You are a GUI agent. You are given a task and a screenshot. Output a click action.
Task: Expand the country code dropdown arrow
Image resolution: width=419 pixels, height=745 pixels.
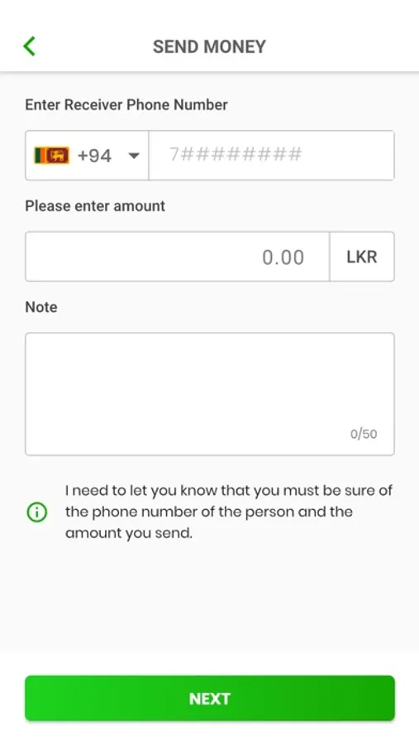click(x=134, y=156)
